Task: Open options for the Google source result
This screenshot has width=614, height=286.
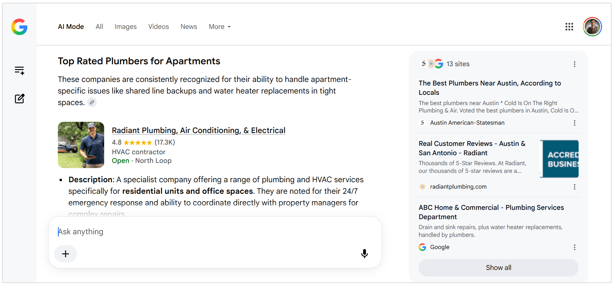Action: click(x=574, y=247)
